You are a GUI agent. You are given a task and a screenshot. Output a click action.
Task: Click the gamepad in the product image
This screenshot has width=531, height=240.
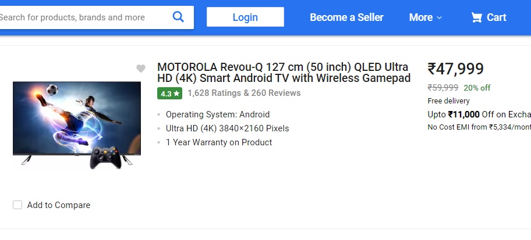click(105, 156)
